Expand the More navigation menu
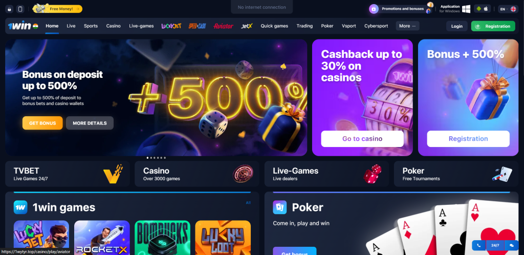The image size is (524, 255). pyautogui.click(x=407, y=26)
